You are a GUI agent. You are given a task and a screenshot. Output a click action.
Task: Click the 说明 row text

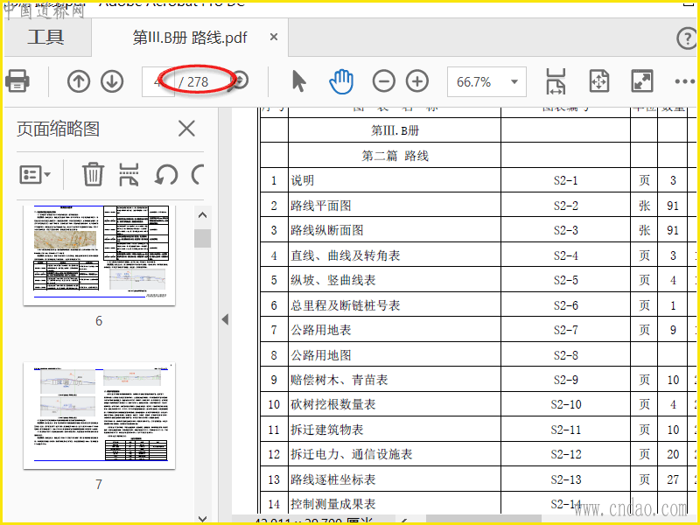[303, 180]
